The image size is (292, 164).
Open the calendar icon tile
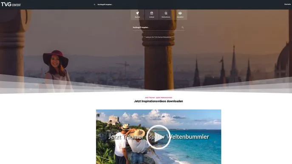[152, 15]
